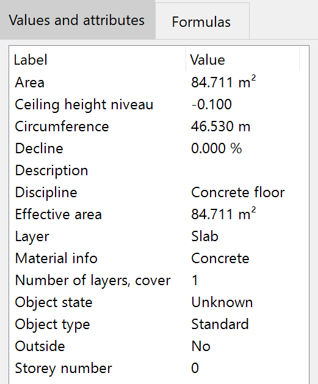Click the Label column header
Viewport: 318px width, 384px height.
coord(31,60)
